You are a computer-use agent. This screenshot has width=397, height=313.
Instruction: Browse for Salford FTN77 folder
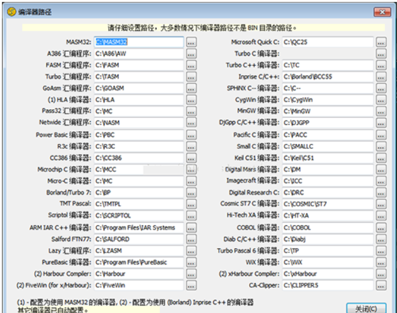click(191, 239)
